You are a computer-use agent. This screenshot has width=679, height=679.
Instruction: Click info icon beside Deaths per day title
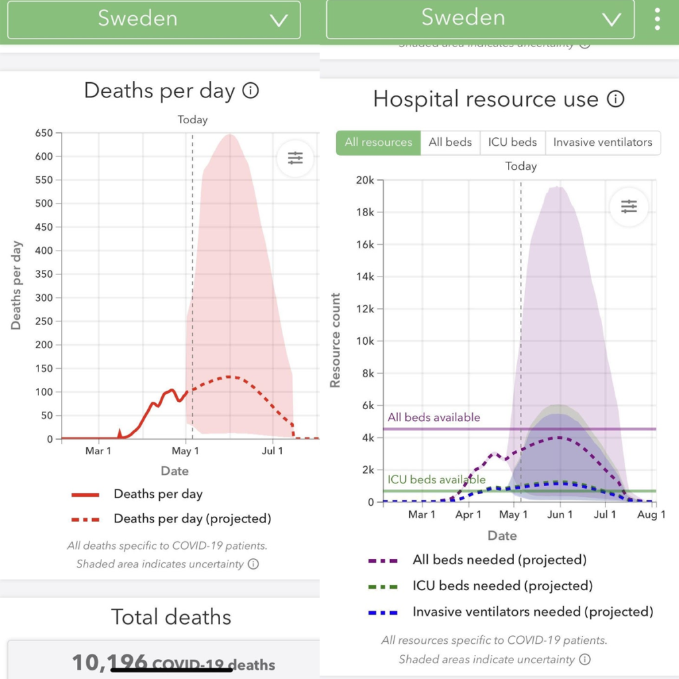click(251, 91)
